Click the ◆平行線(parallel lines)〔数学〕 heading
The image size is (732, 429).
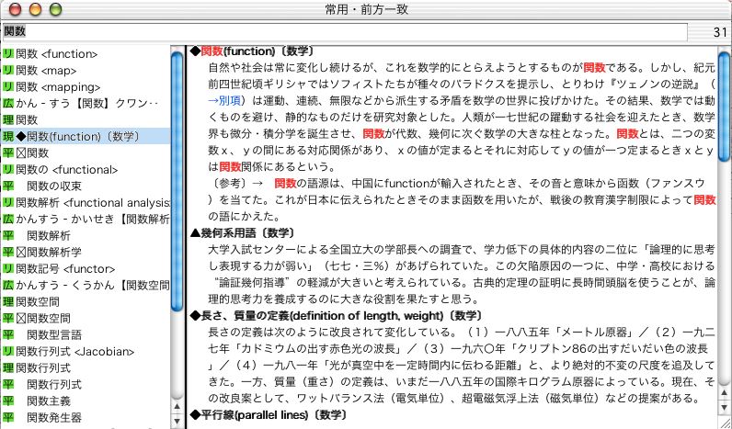[269, 415]
